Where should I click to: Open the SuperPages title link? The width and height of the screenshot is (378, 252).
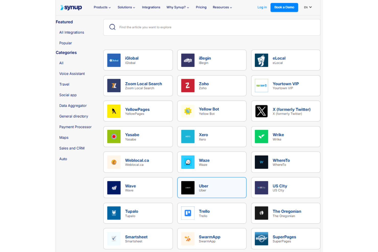point(285,237)
